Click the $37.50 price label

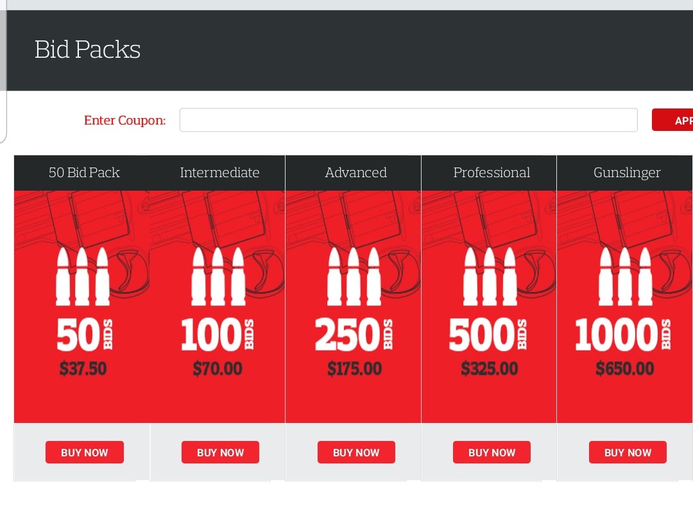point(83,369)
